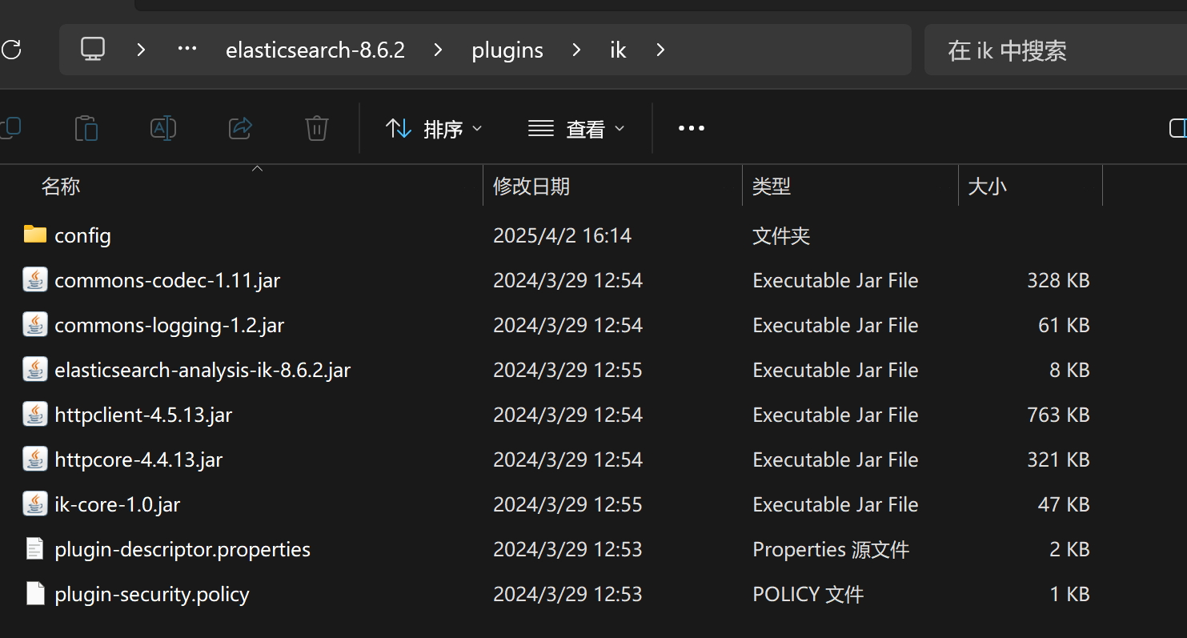The image size is (1187, 638).
Task: Click the 61 KB size of commons-logging
Action: [1064, 325]
